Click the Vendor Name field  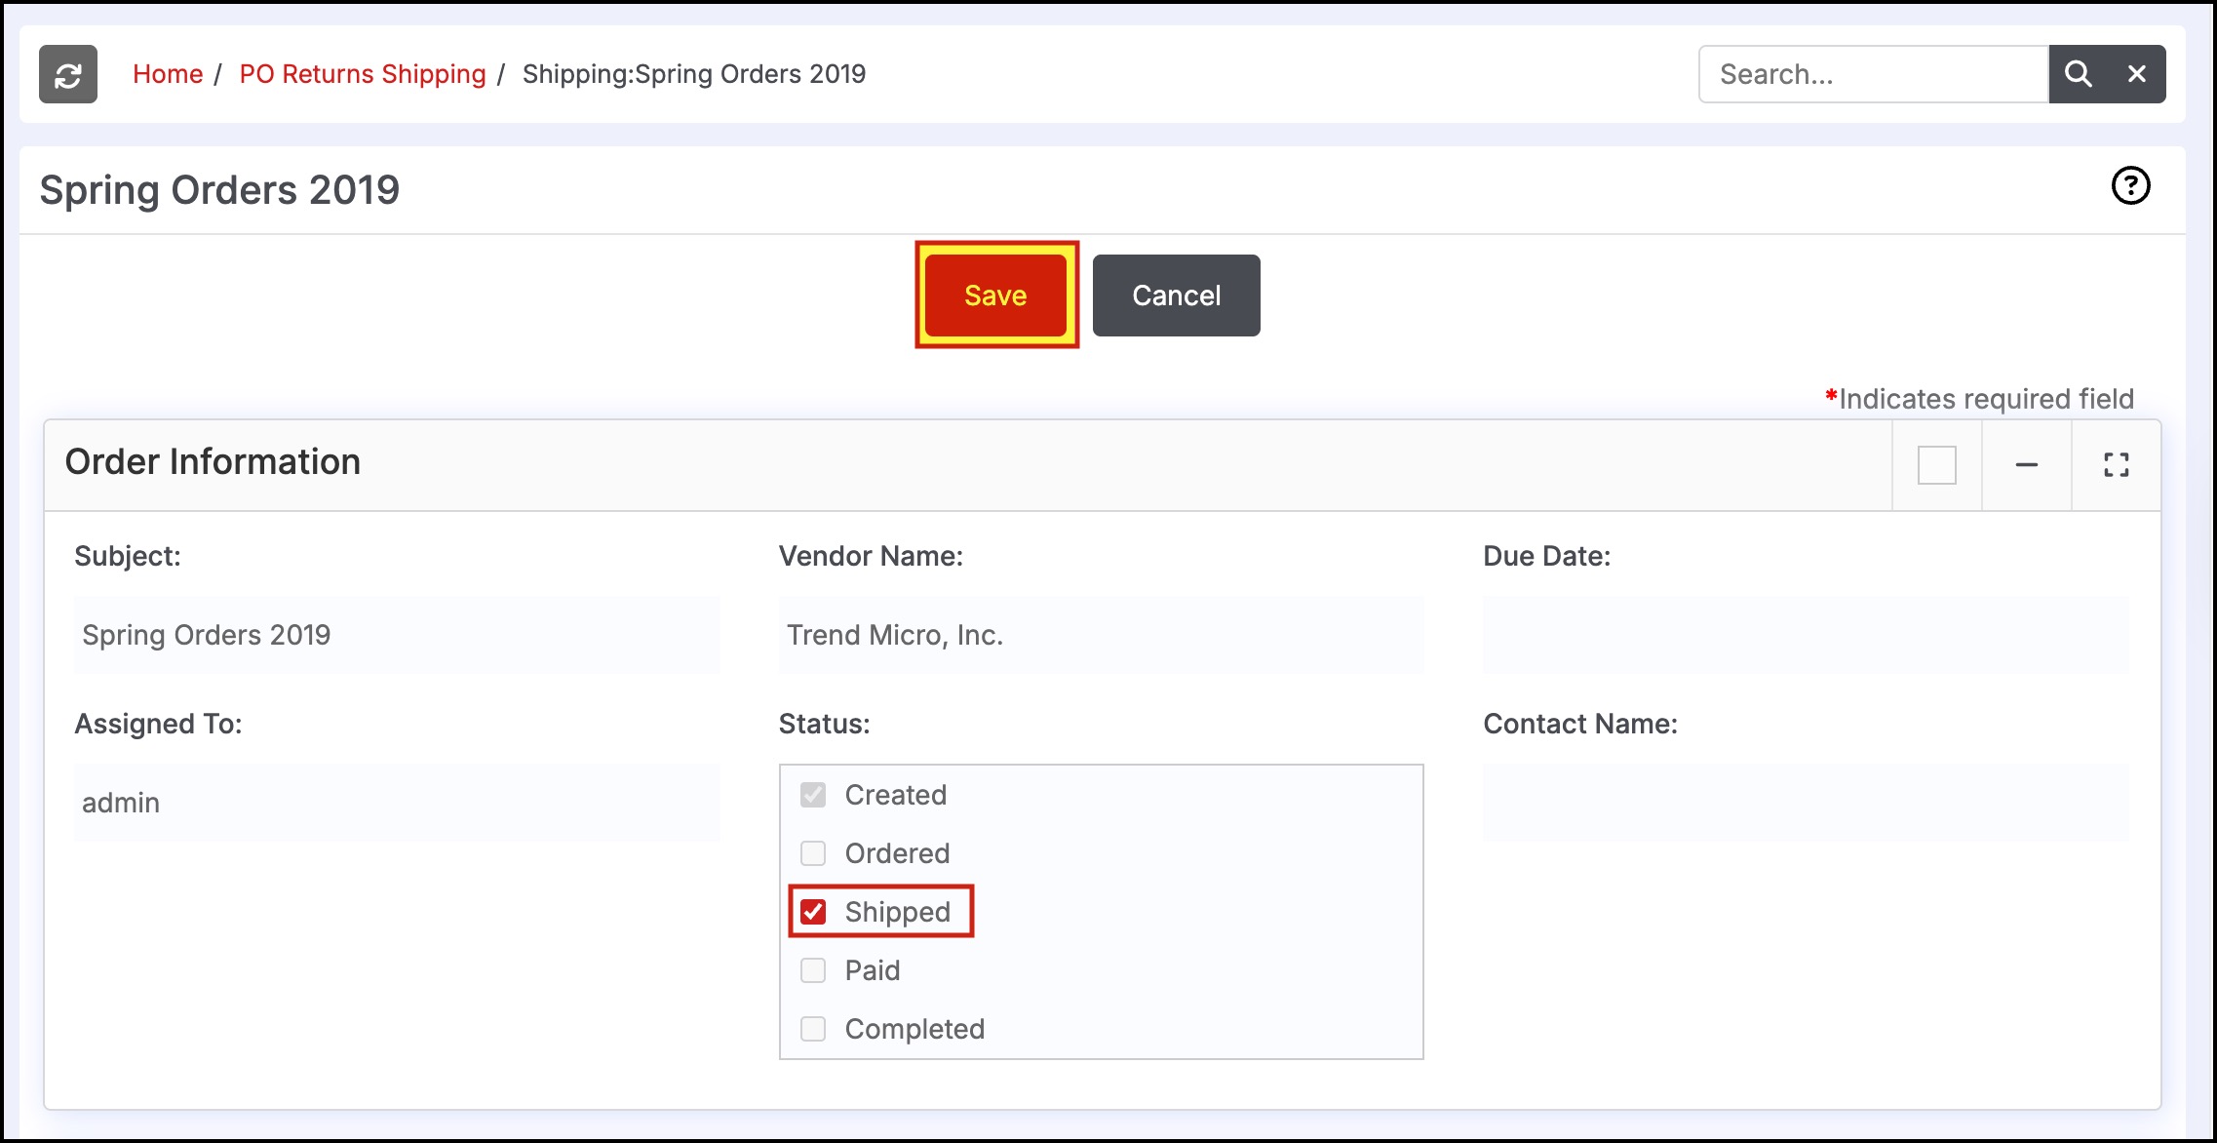1101,635
